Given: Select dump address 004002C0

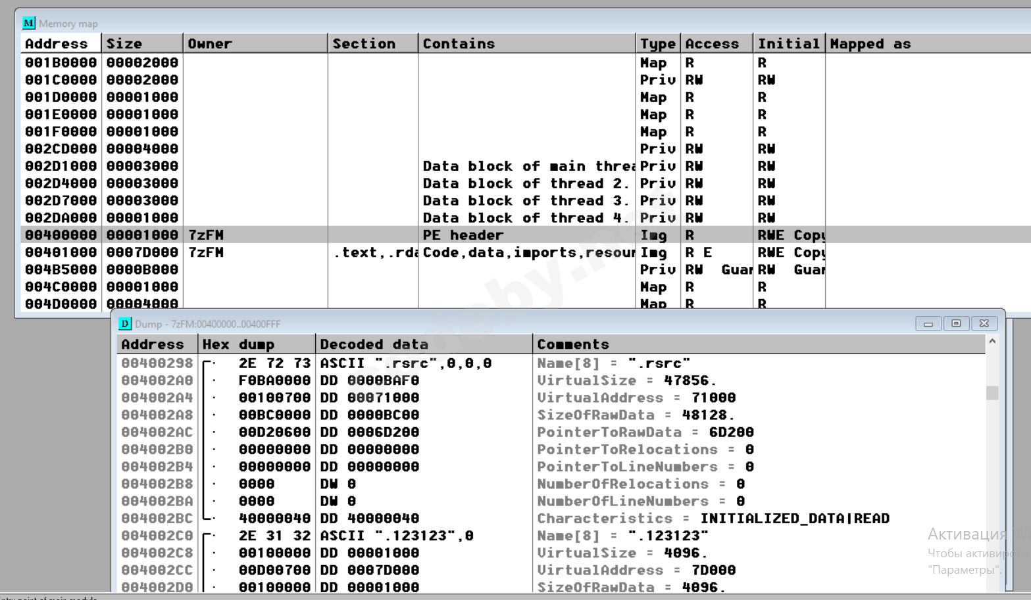Looking at the screenshot, I should click(157, 536).
